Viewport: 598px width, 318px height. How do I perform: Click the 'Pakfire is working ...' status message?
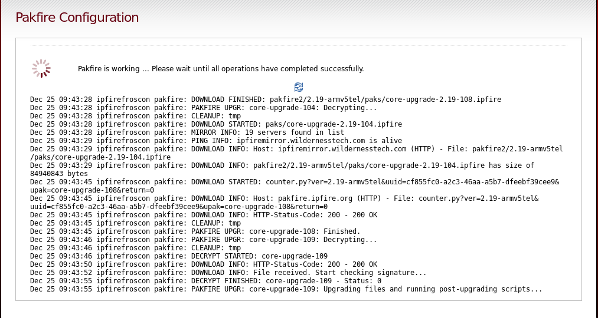point(221,69)
